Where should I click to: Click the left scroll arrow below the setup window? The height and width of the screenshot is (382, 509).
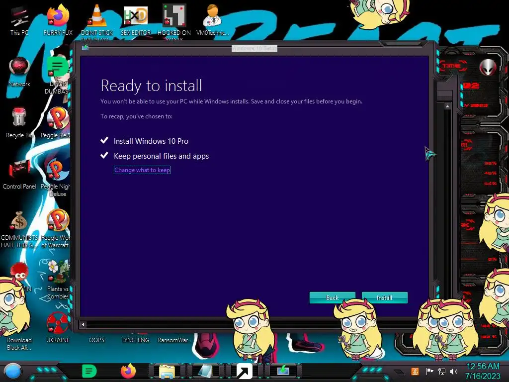(x=83, y=324)
